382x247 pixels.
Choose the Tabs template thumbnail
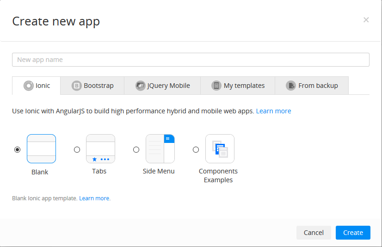pyautogui.click(x=101, y=148)
